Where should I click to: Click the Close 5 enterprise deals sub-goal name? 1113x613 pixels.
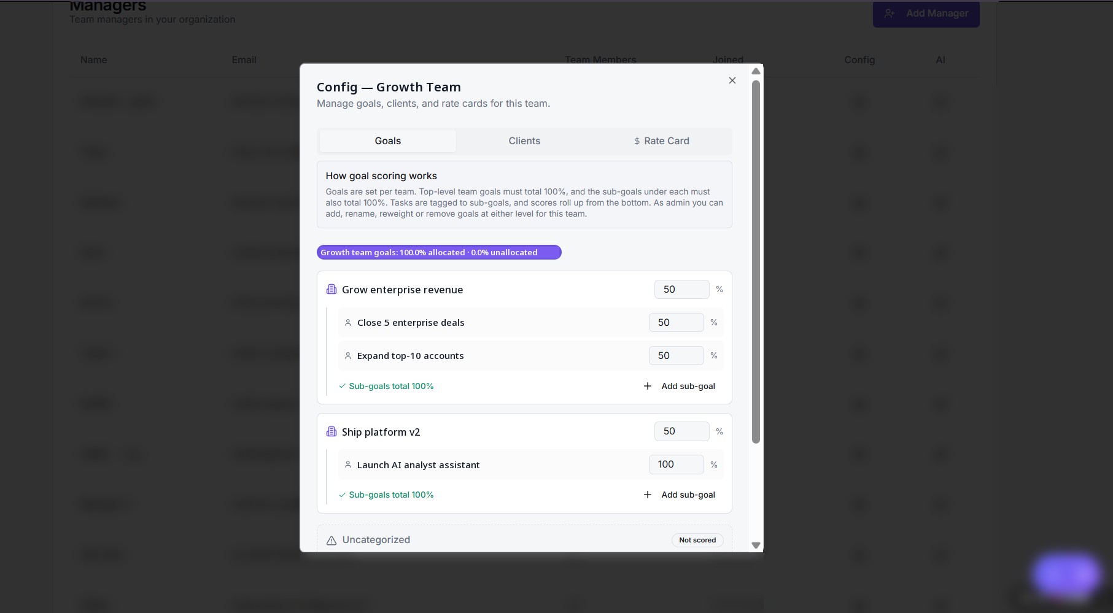(x=411, y=323)
